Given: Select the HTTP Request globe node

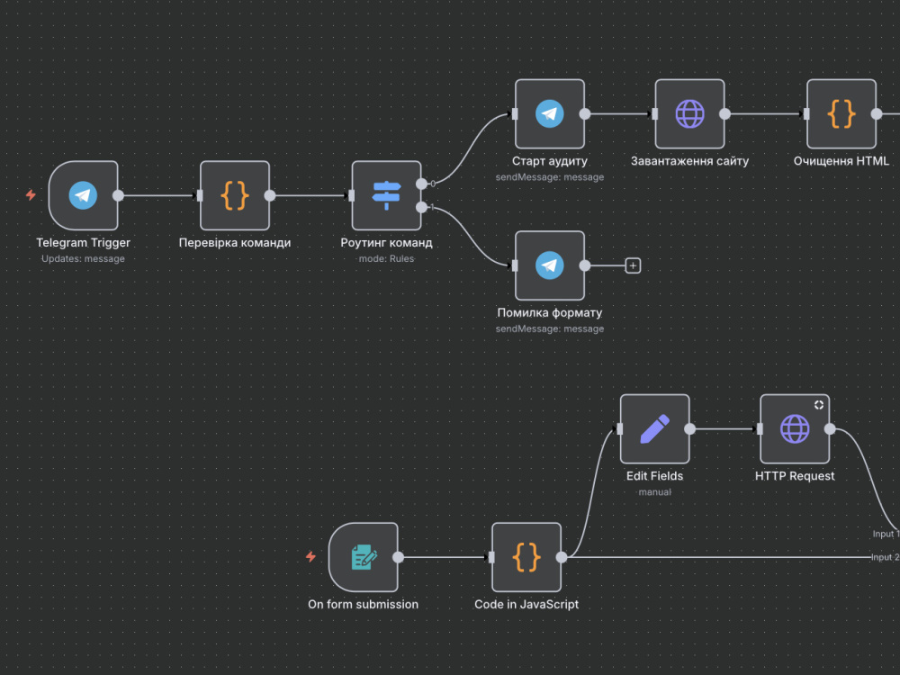Looking at the screenshot, I should (795, 428).
